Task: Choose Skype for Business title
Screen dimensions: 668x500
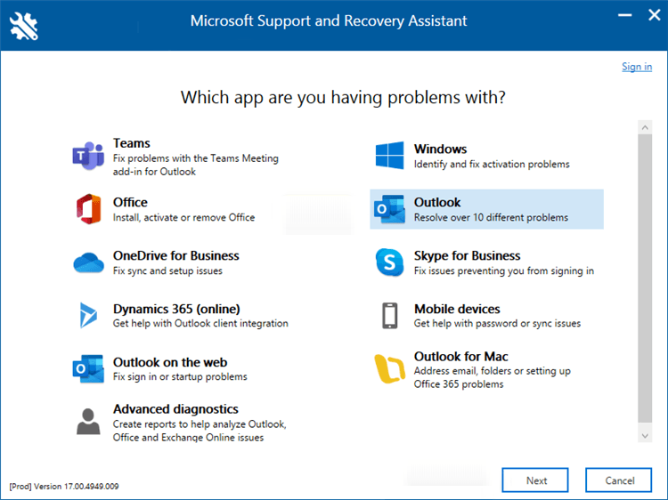Action: pos(467,255)
